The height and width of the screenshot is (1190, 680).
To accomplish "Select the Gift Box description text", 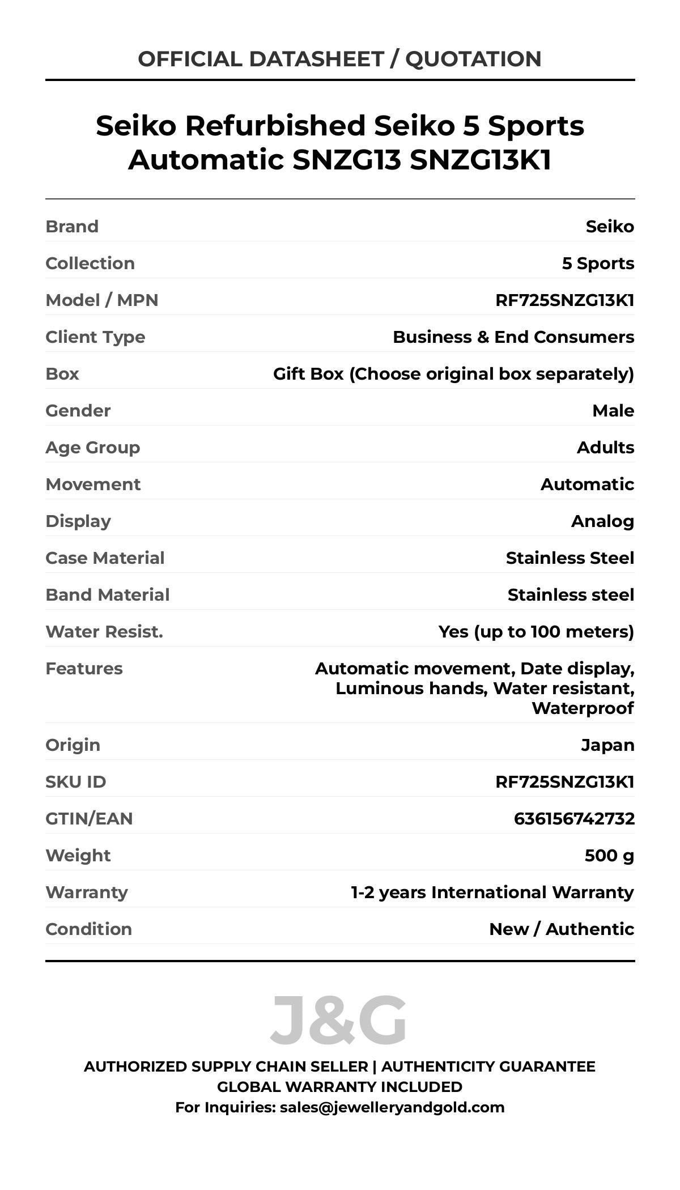I will click(453, 374).
